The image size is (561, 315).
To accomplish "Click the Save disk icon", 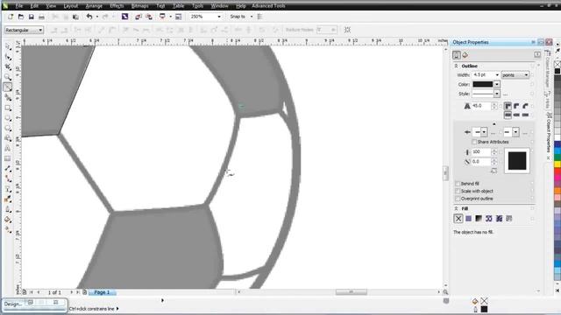I will (x=32, y=17).
